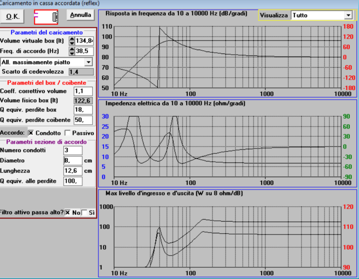Click the Annulla button
Image resolution: width=359 pixels, height=279 pixels.
(80, 15)
